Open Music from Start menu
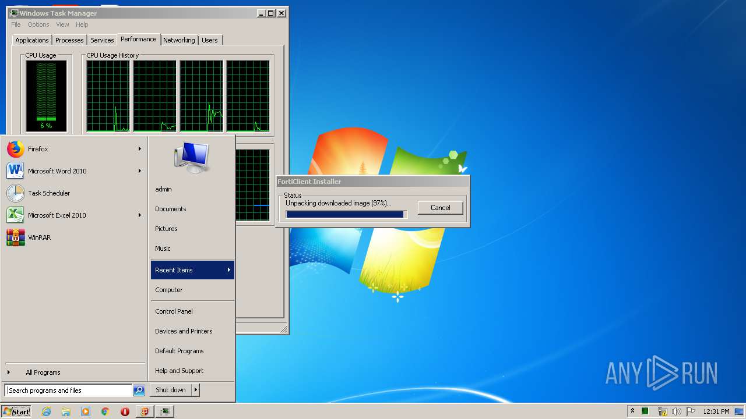746x419 pixels. coord(163,248)
